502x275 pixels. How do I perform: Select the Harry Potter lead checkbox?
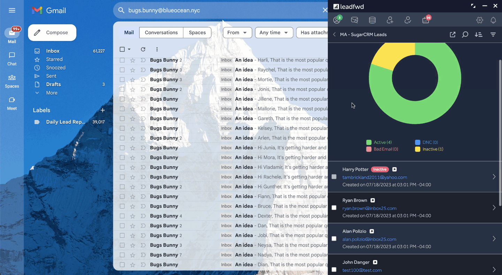(x=334, y=177)
